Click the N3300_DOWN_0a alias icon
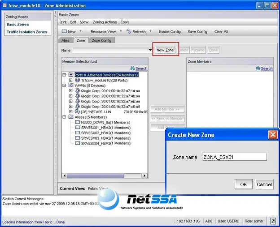This screenshot has width=280, height=227. 77,122
